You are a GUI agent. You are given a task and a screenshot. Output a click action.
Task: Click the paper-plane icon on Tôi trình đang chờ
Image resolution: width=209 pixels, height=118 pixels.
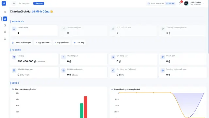(x=64, y=29)
